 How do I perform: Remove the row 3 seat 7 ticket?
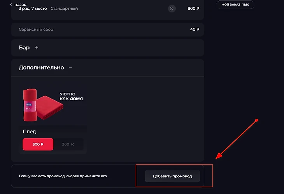point(172,9)
